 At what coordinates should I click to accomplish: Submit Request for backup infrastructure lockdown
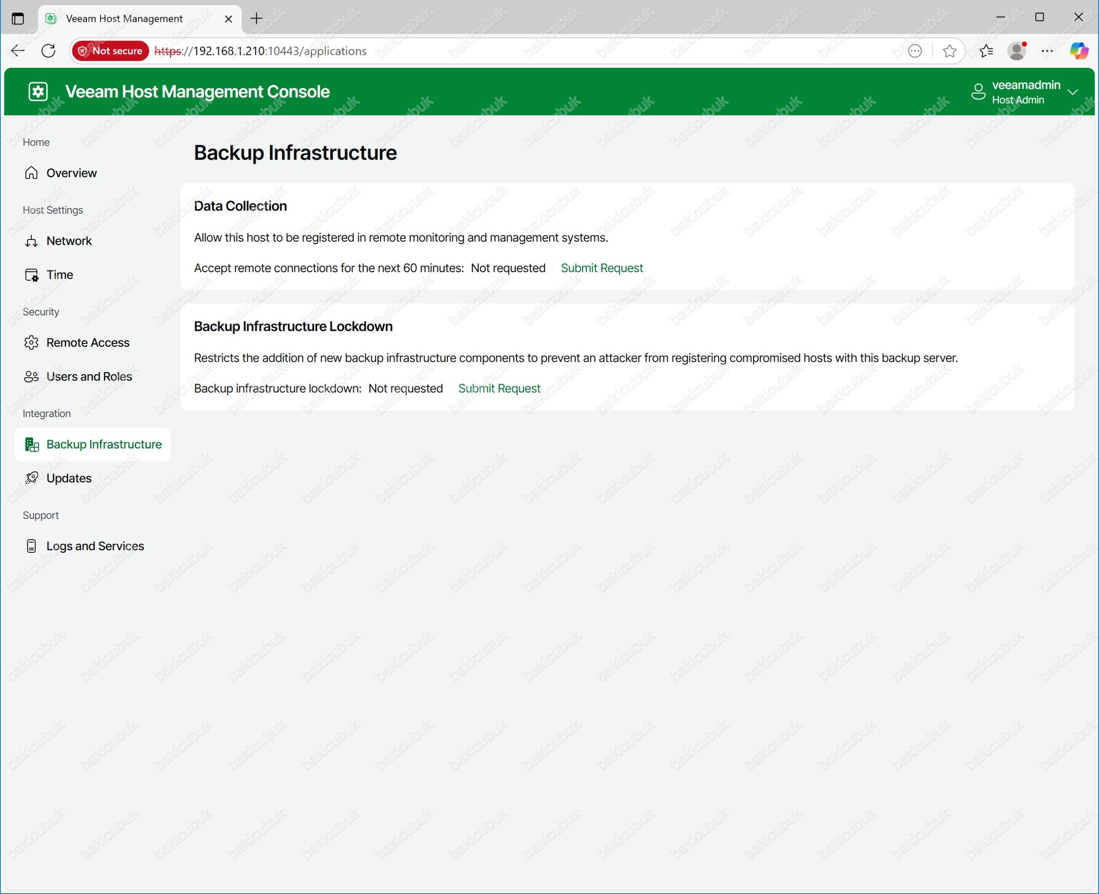tap(499, 388)
